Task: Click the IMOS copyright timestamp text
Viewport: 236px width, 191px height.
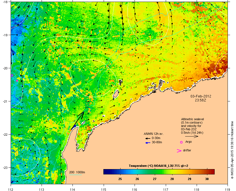Action: click(x=232, y=150)
